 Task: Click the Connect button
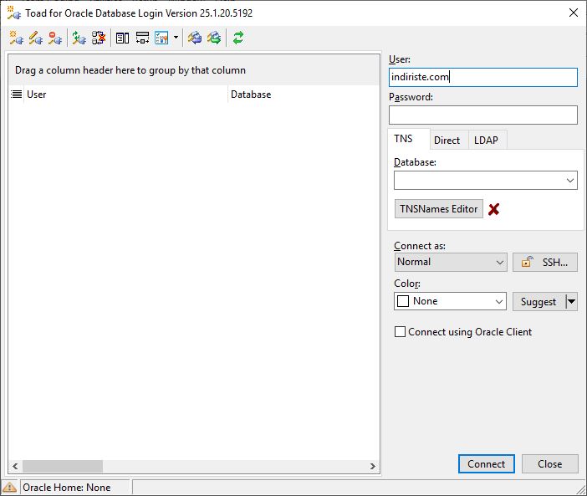pos(487,464)
